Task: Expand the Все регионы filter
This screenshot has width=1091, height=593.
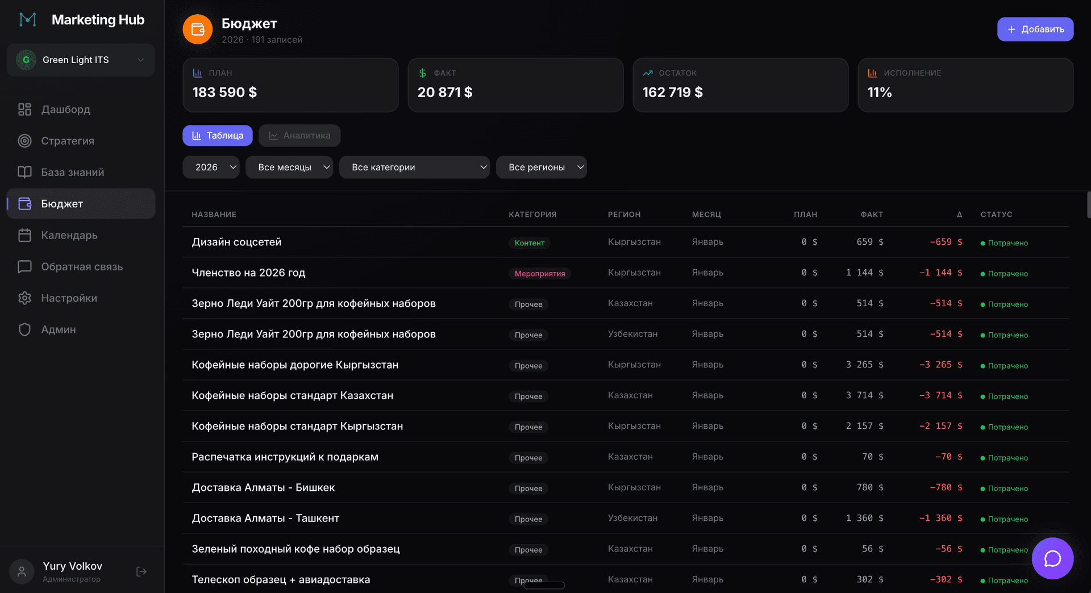Action: pyautogui.click(x=541, y=168)
